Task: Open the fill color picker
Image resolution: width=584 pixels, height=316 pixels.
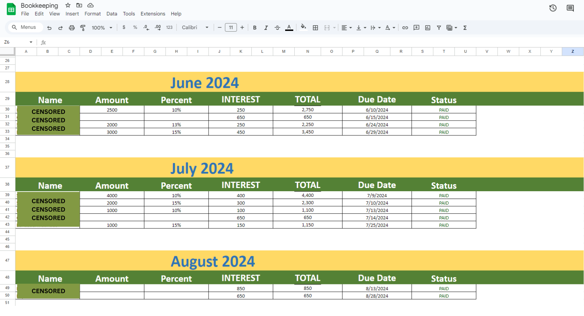Action: tap(303, 27)
